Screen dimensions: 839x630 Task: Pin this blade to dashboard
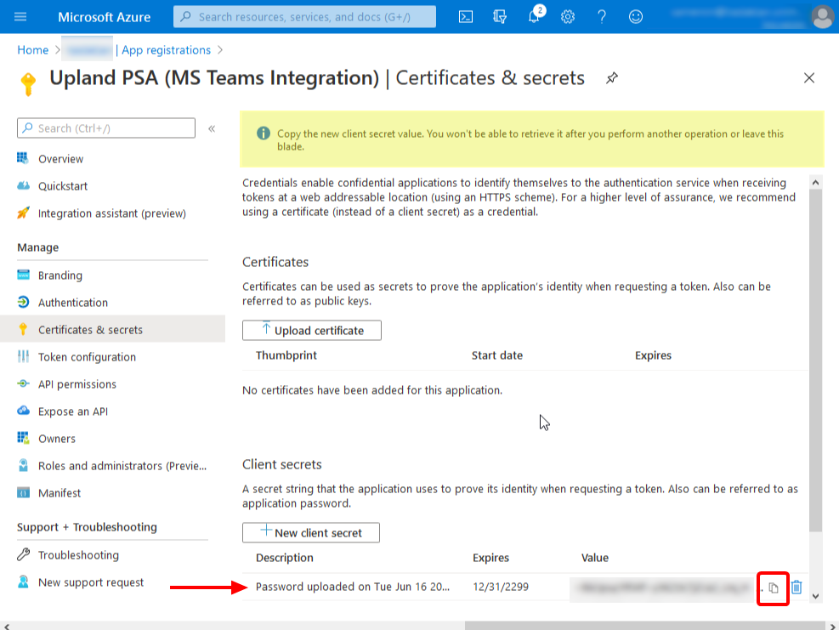[x=611, y=78]
